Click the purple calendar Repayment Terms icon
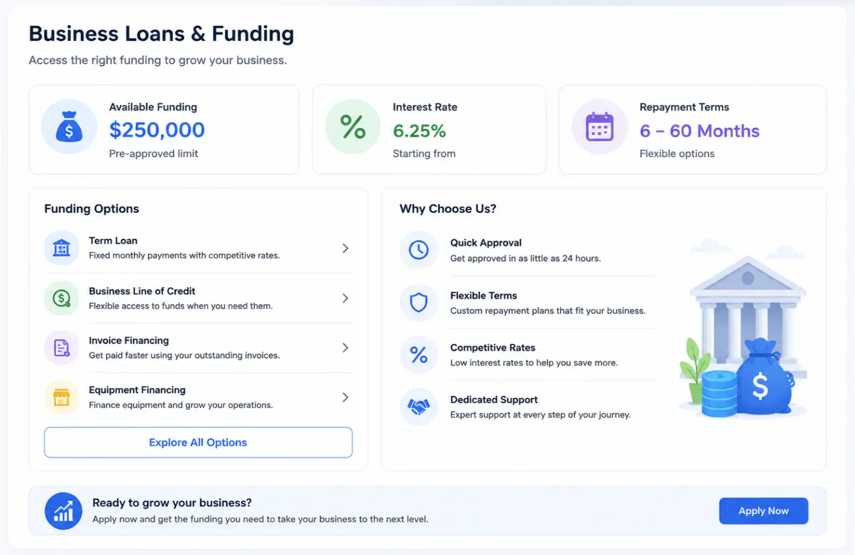The image size is (855, 555). [x=600, y=127]
